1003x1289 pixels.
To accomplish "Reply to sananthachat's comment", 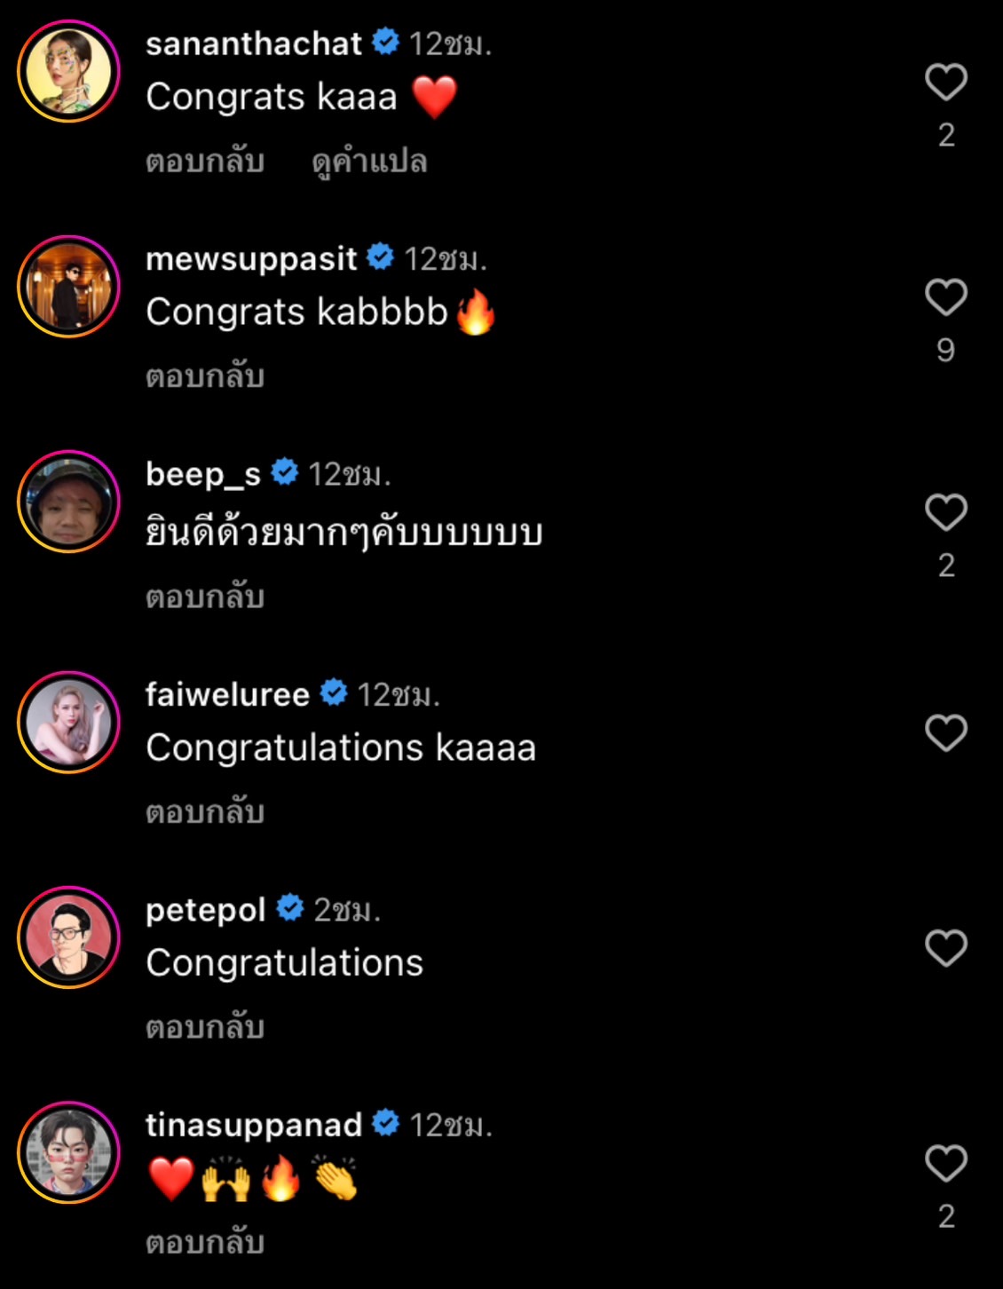I will pos(205,161).
